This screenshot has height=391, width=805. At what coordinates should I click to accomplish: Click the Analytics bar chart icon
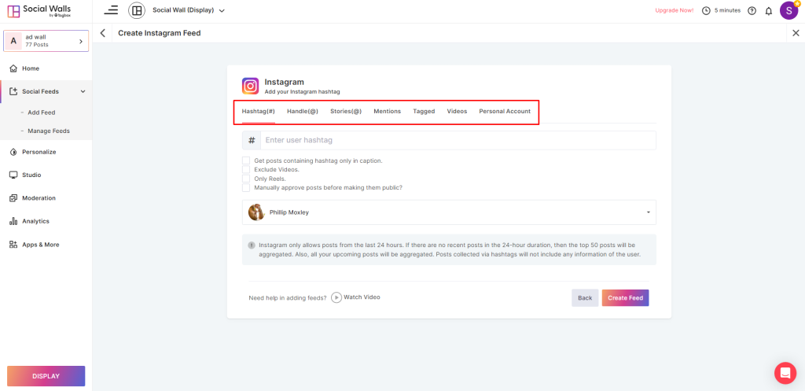point(14,221)
